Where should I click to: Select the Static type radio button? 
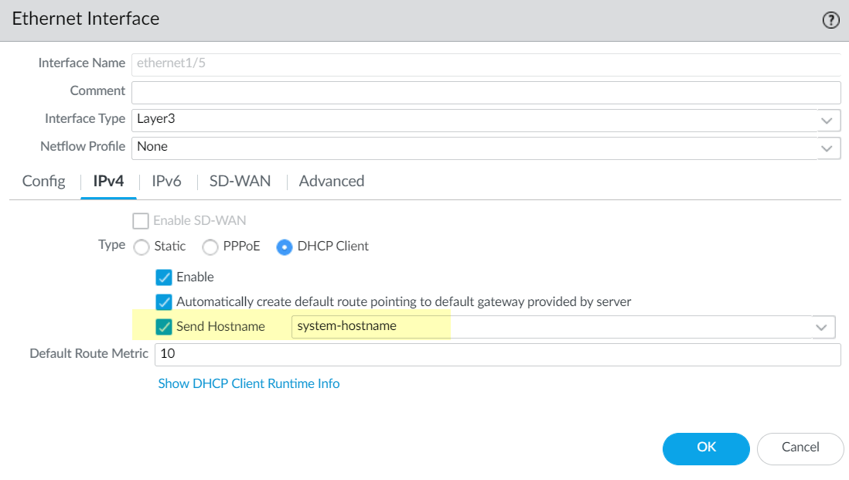click(141, 247)
